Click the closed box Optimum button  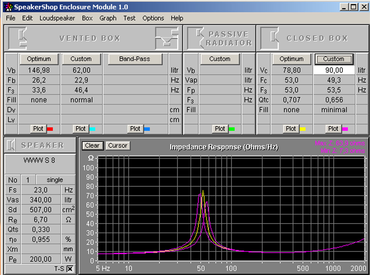292,59
